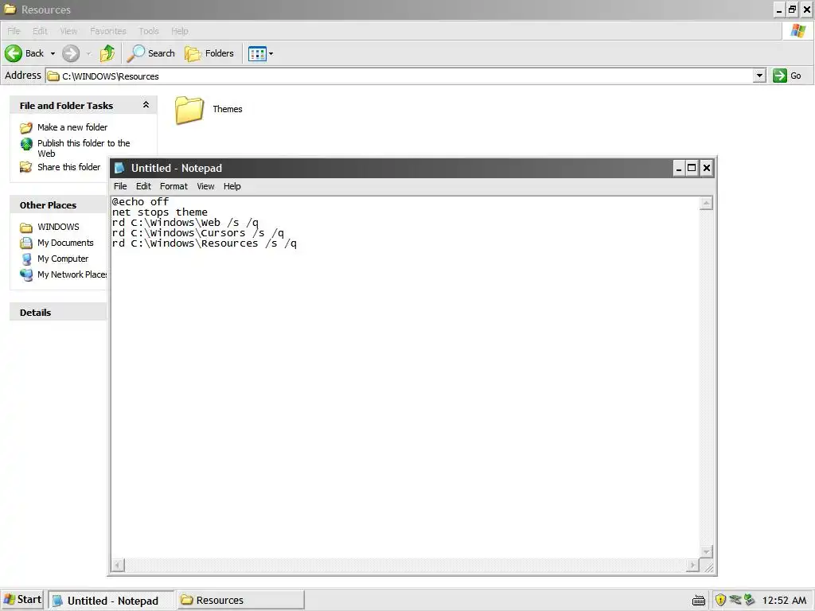The height and width of the screenshot is (611, 815).
Task: Click the Start button
Action: tap(22, 600)
